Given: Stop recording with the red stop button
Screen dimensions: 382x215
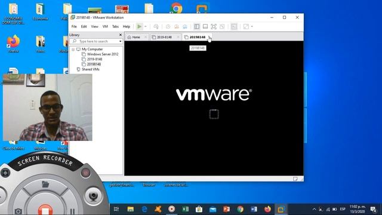Looking at the screenshot, I should click(45, 210).
